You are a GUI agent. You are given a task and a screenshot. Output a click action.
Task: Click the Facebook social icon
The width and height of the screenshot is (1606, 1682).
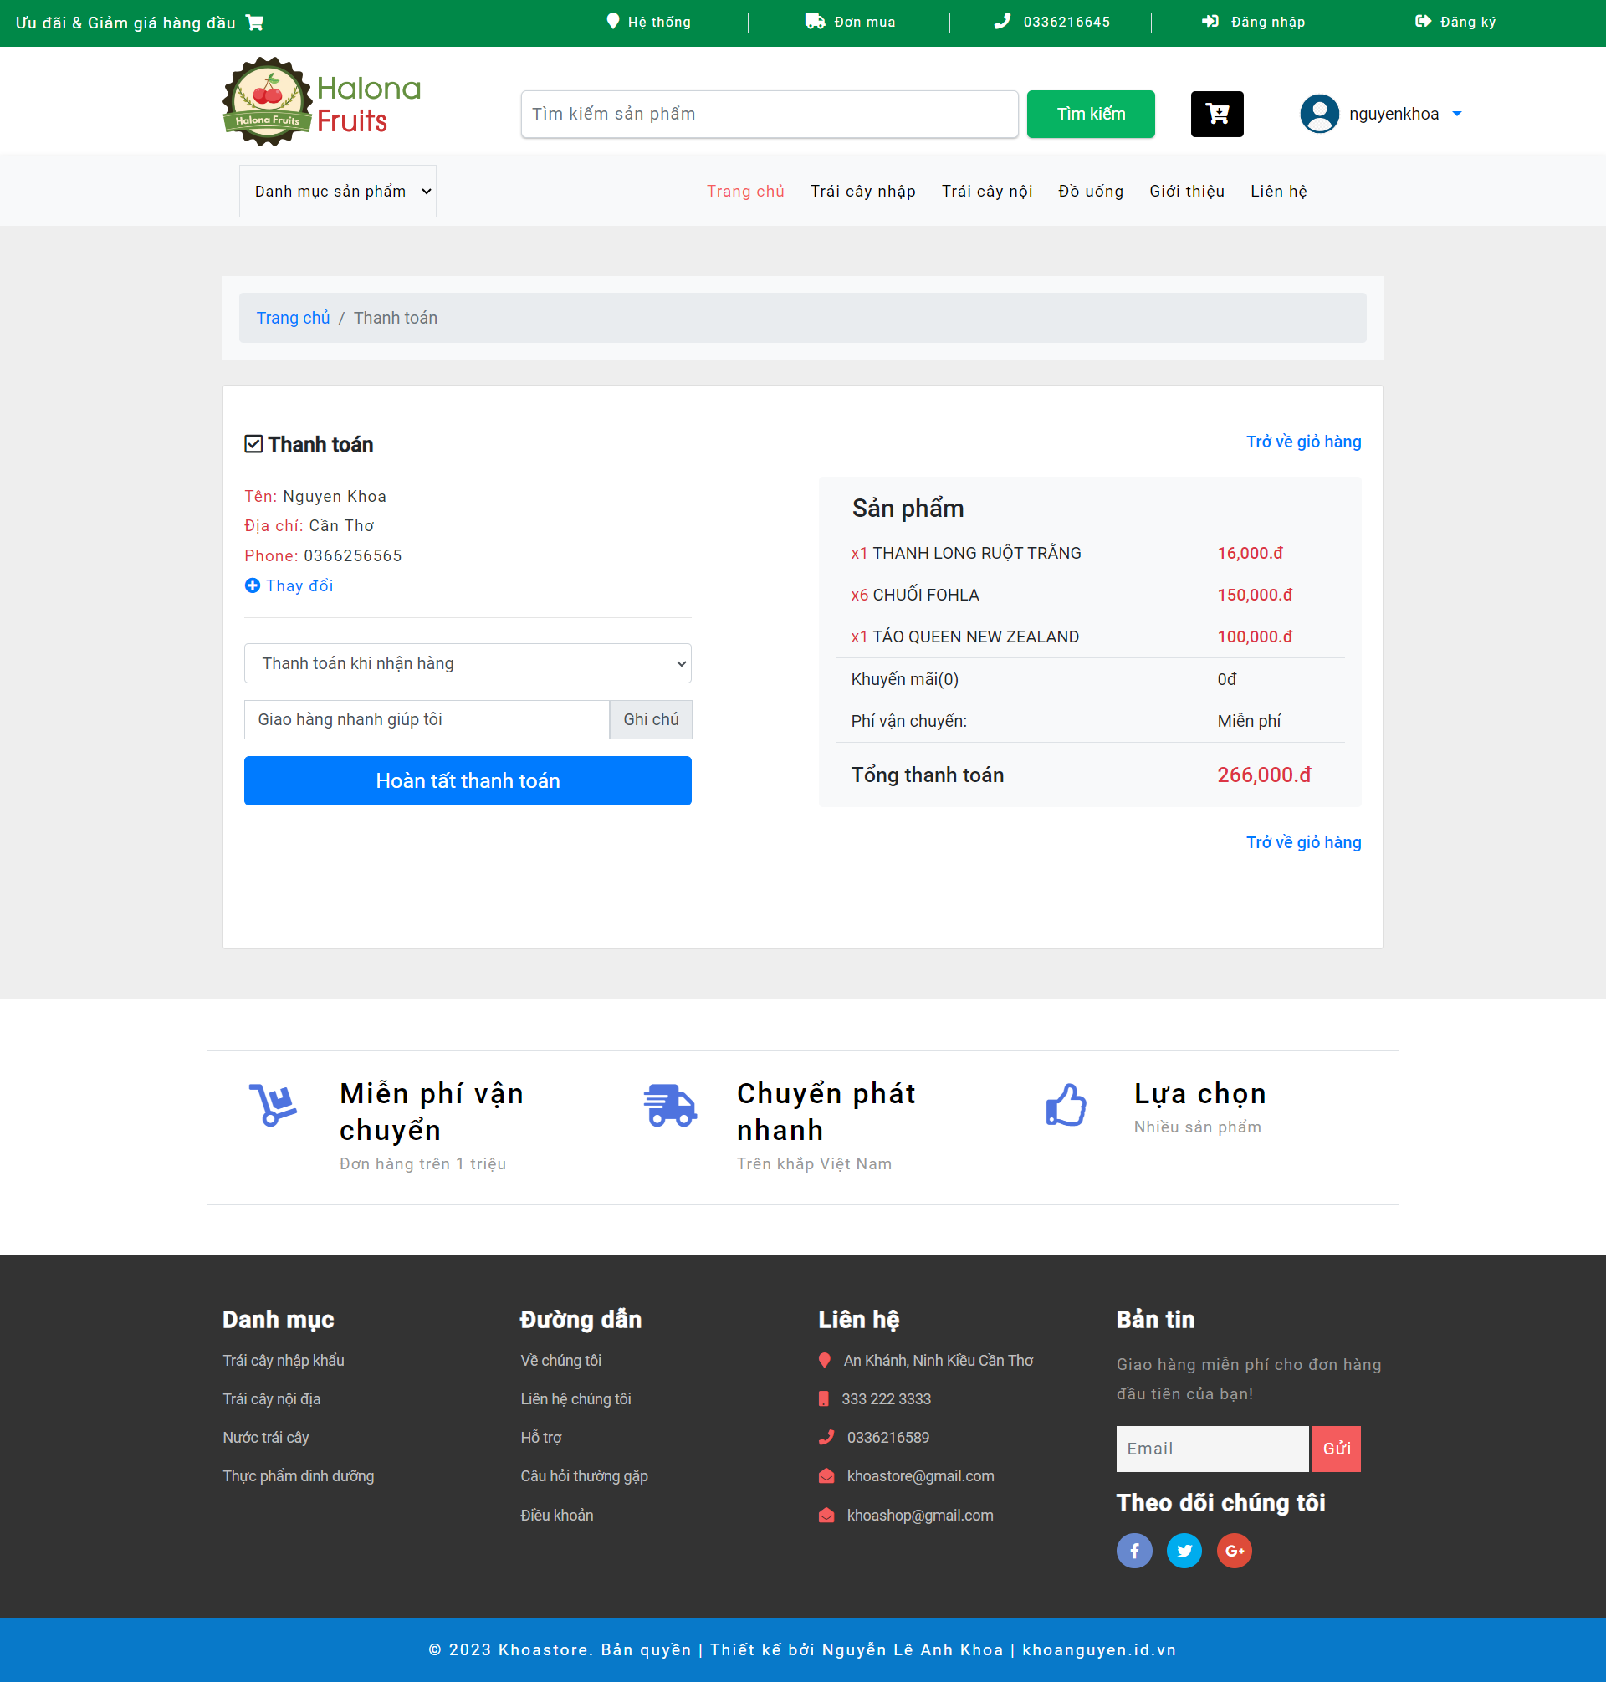tap(1134, 1550)
